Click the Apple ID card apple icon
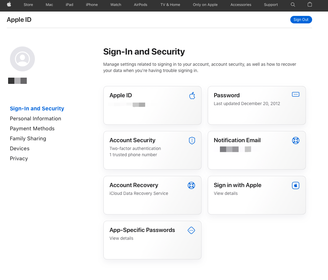 click(192, 95)
